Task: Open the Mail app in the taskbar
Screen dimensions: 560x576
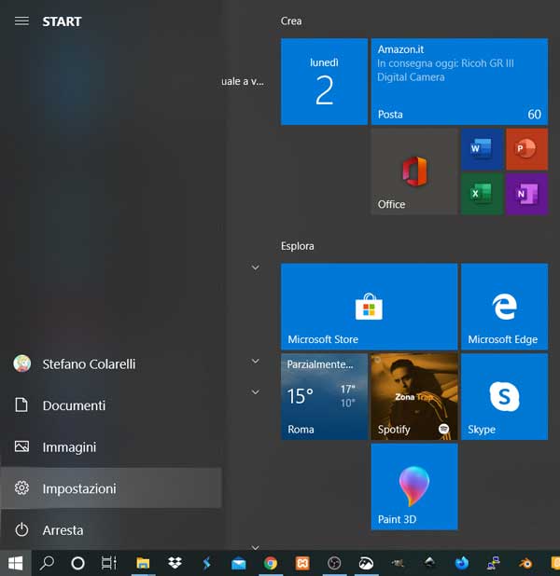Action: point(239,563)
